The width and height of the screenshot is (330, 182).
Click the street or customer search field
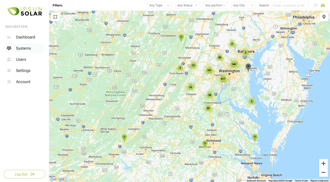(x=289, y=5)
